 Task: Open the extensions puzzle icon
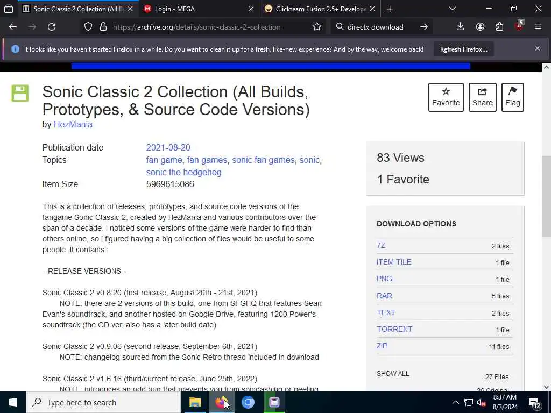[x=499, y=27]
